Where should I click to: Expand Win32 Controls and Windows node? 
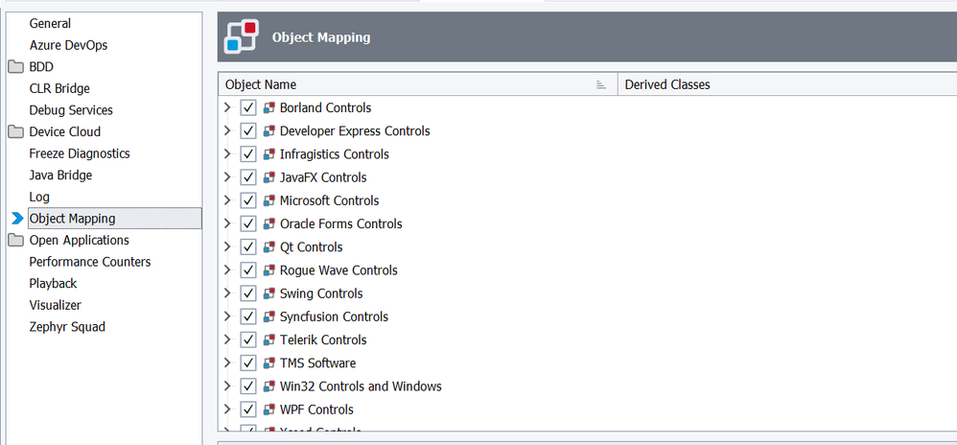227,386
